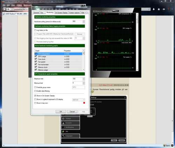Open the Account person icon in Settings sidebar

[63, 123]
